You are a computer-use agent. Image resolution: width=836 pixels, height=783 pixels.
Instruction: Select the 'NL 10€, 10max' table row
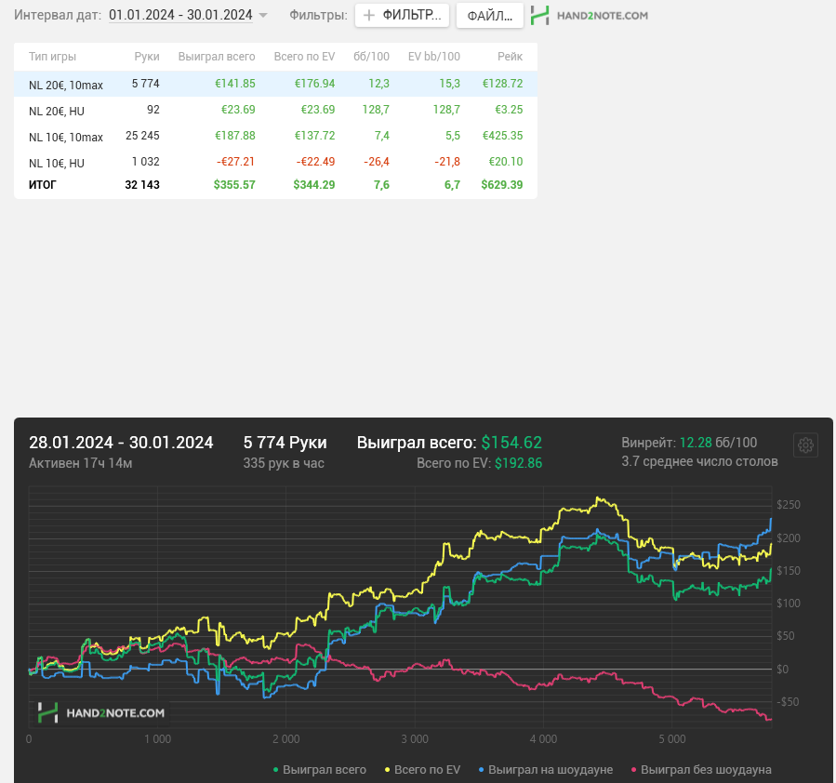(275, 136)
